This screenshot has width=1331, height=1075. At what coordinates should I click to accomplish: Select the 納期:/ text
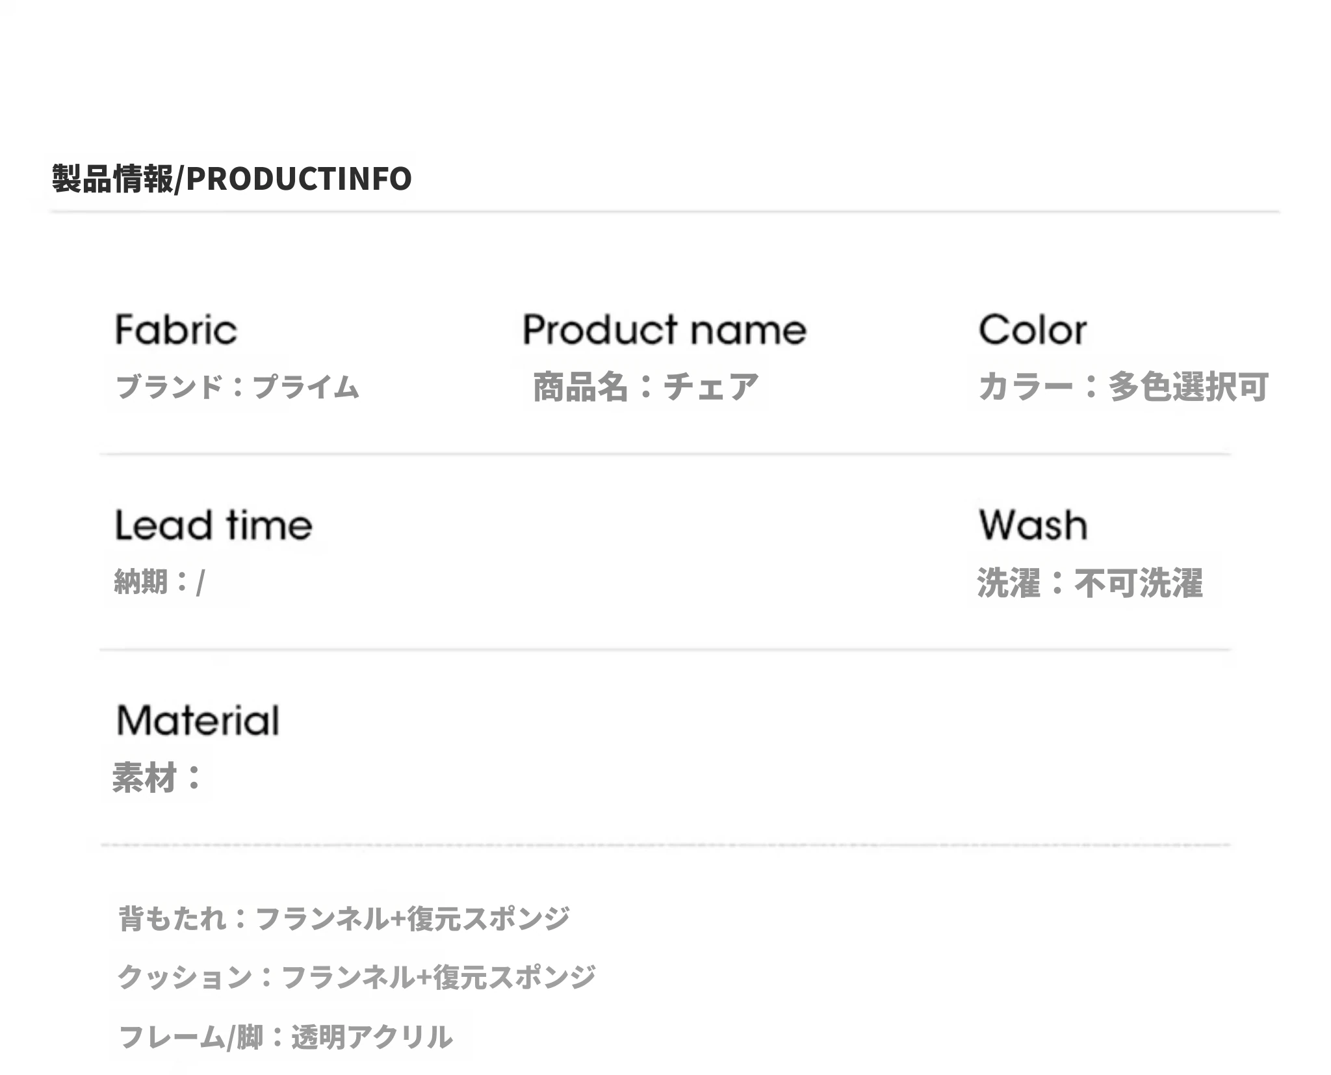tap(159, 582)
